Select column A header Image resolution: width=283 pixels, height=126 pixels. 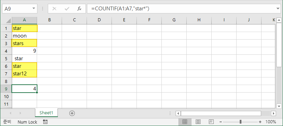[x=24, y=20]
